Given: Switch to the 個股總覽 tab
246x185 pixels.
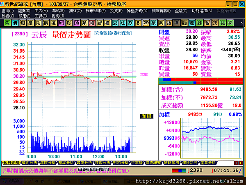Looking at the screenshot, I should 153,163.
